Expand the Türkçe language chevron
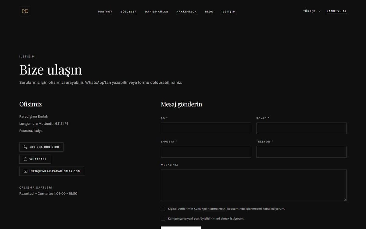Image resolution: width=366 pixels, height=229 pixels. (320, 11)
